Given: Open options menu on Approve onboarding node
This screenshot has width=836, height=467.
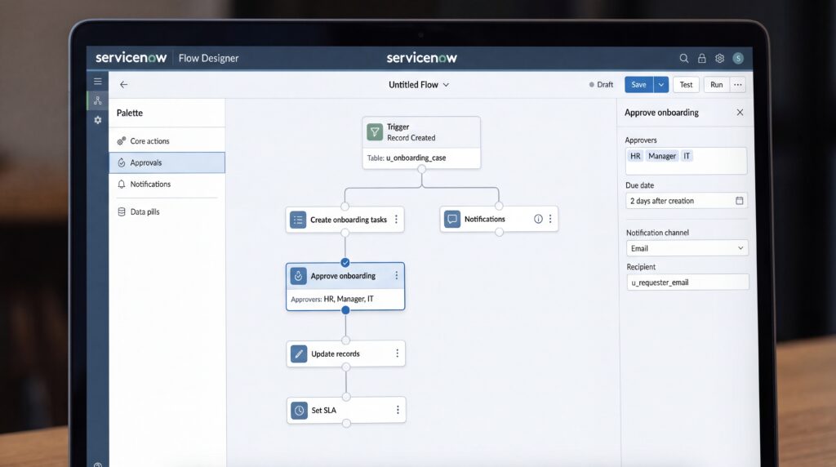Looking at the screenshot, I should [396, 275].
